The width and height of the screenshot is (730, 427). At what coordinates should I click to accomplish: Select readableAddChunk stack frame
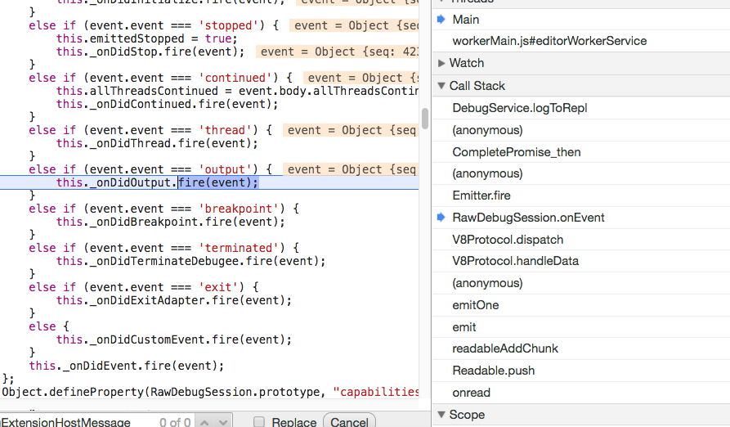[581, 348]
